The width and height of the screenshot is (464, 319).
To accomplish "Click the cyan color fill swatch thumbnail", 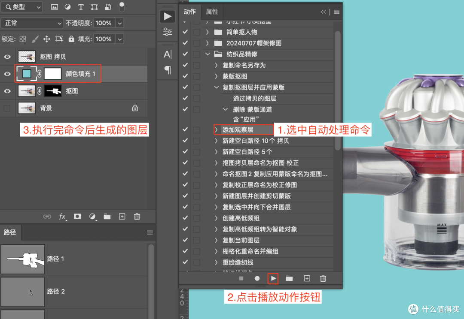I will tap(27, 74).
